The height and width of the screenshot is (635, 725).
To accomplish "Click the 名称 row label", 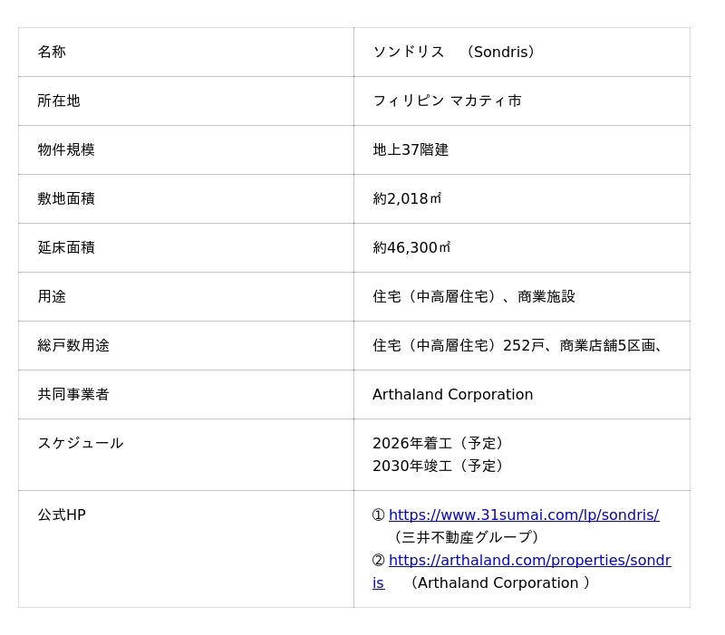I will coord(52,53).
